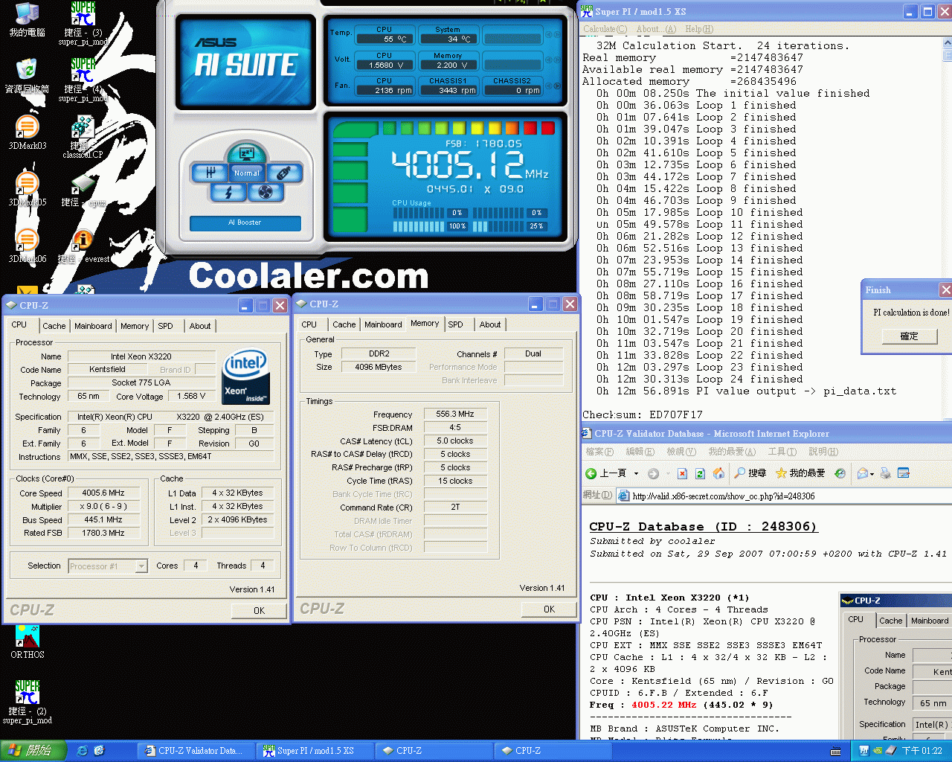Switch to the Mainboard tab in left CPU-Z window
The height and width of the screenshot is (762, 952).
pyautogui.click(x=93, y=326)
